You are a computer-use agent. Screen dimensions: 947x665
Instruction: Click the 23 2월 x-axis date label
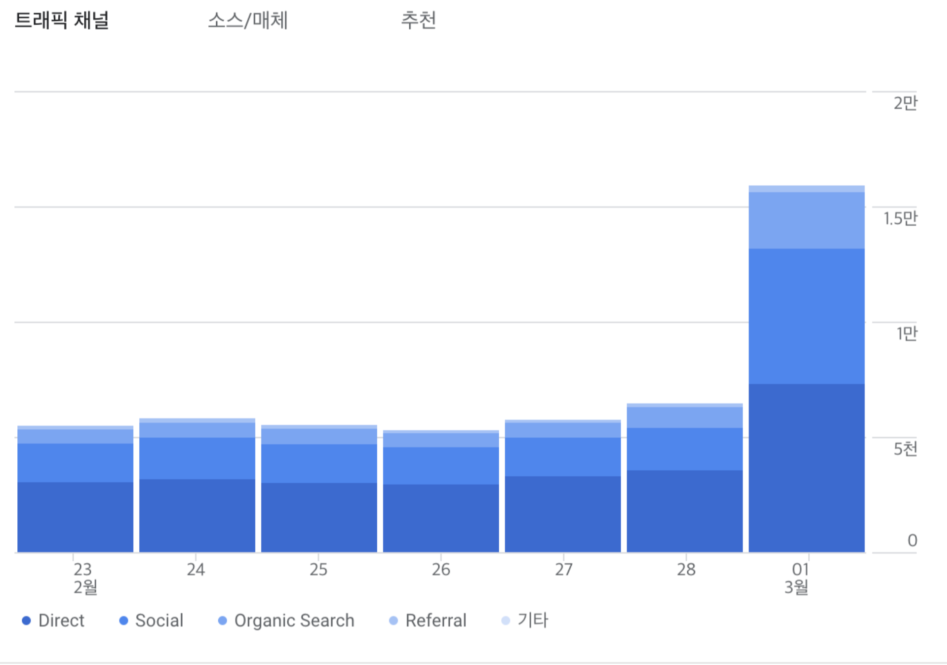point(84,578)
